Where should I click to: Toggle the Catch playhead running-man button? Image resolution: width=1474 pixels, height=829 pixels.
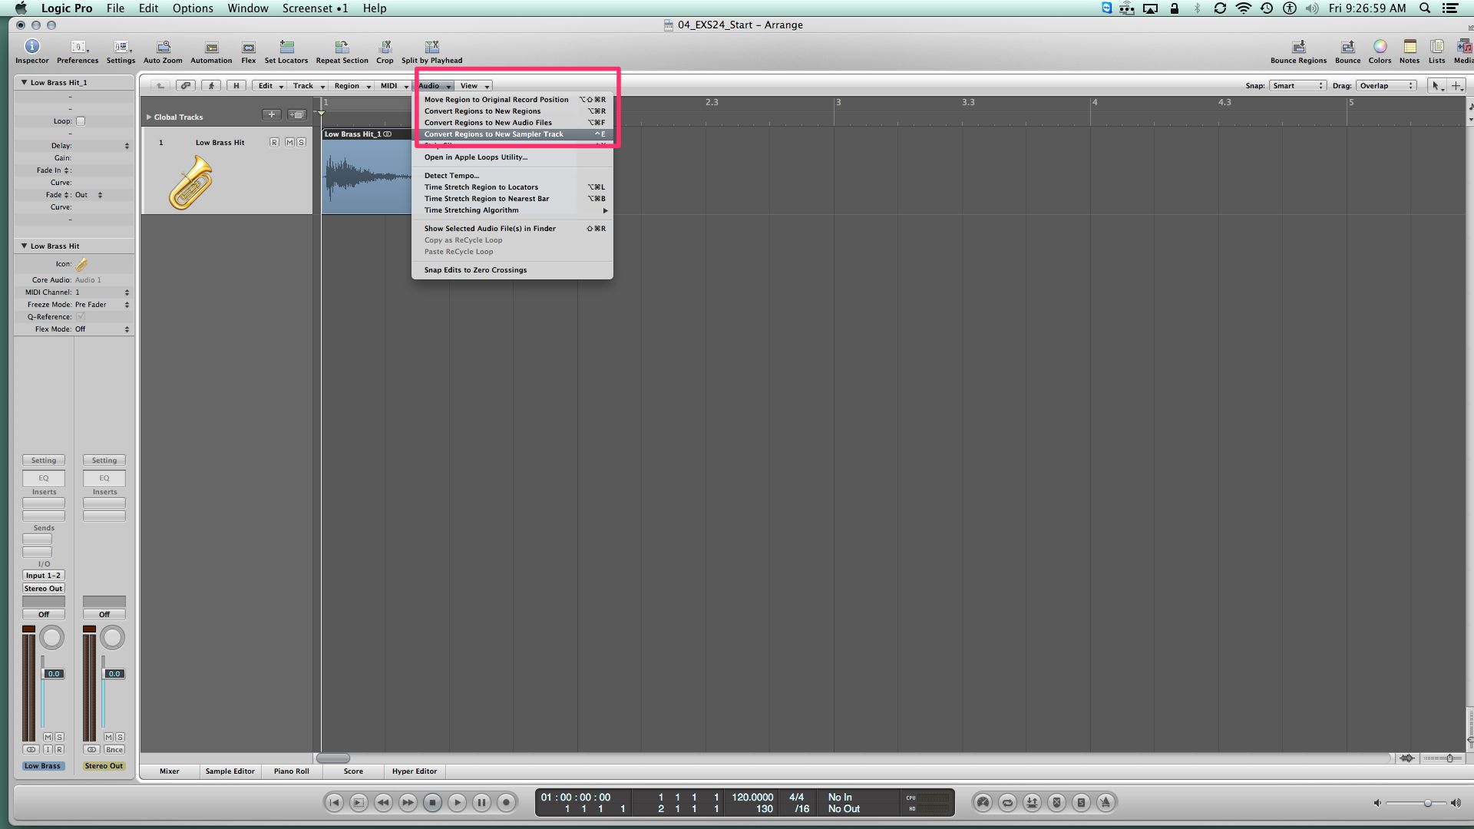211,86
